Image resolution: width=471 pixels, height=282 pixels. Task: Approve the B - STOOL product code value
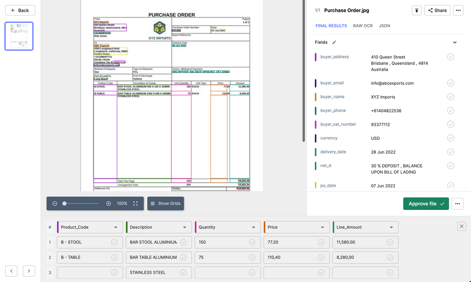point(115,242)
